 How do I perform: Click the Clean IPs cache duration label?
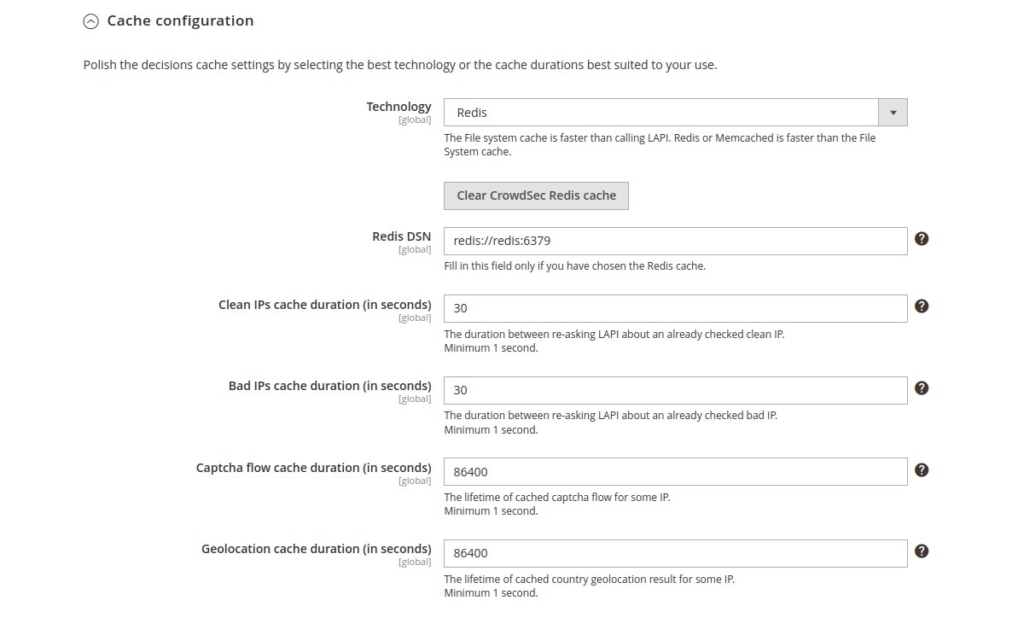click(x=324, y=305)
